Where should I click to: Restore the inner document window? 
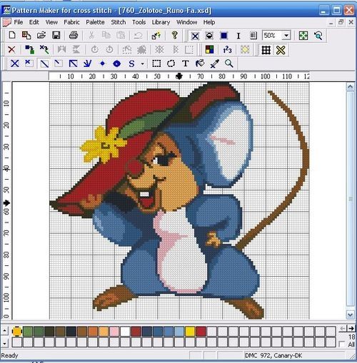tap(341, 22)
